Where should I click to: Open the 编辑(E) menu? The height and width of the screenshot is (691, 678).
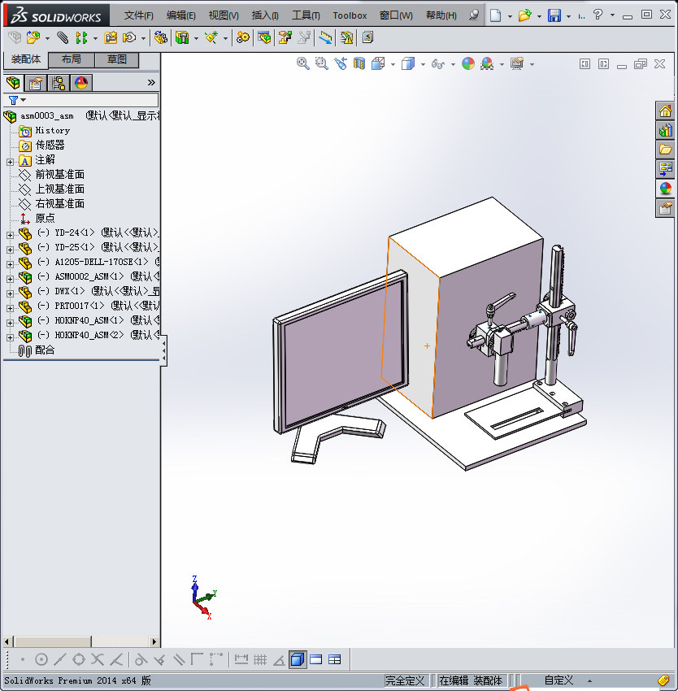(x=181, y=15)
